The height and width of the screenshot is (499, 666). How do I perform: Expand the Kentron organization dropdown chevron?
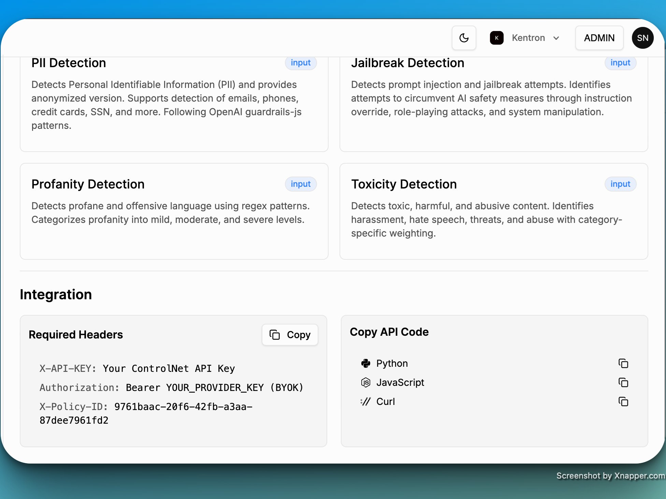click(x=556, y=38)
